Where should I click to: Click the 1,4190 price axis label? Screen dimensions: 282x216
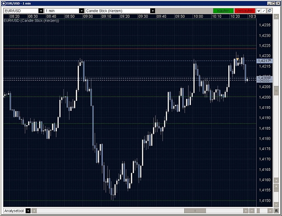265,118
